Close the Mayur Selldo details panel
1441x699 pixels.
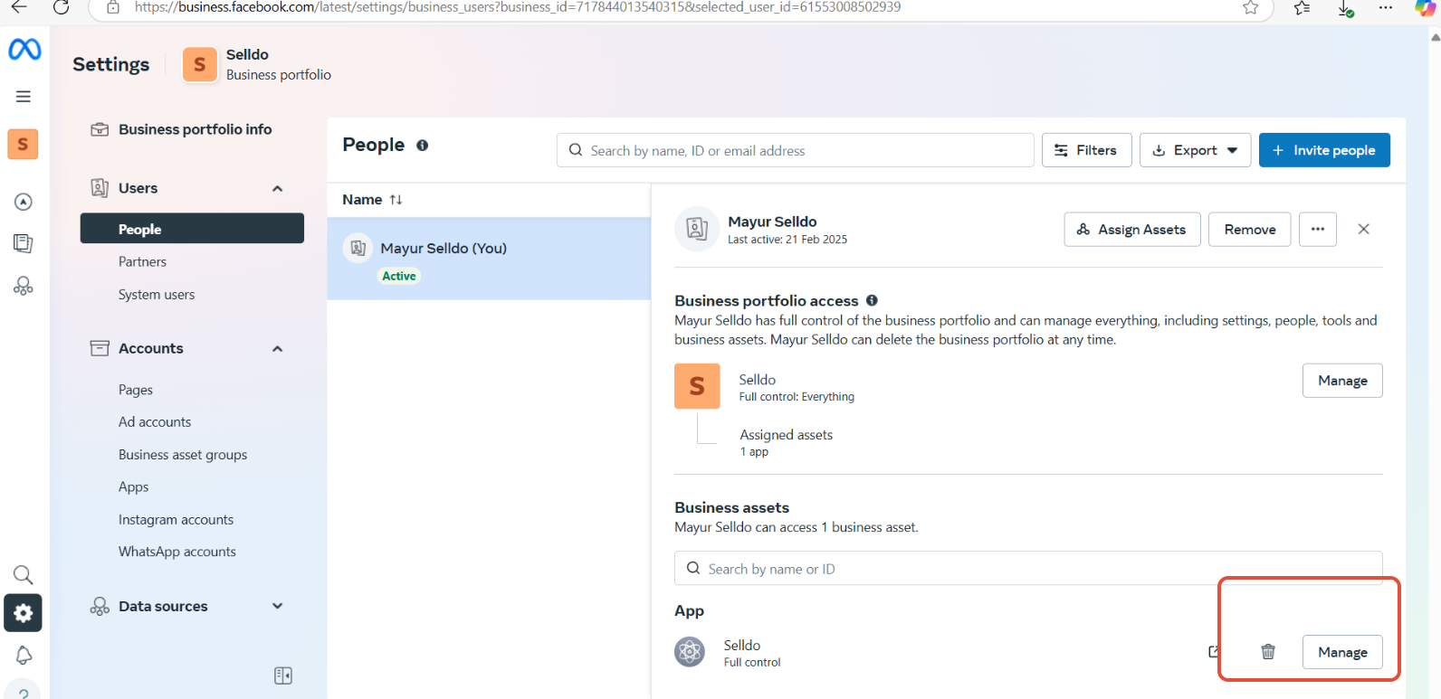[x=1363, y=230]
